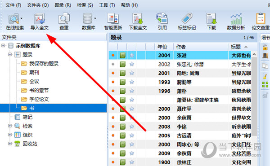Open dropdown arrow next to 数据库
270x166 pixels.
(95, 18)
